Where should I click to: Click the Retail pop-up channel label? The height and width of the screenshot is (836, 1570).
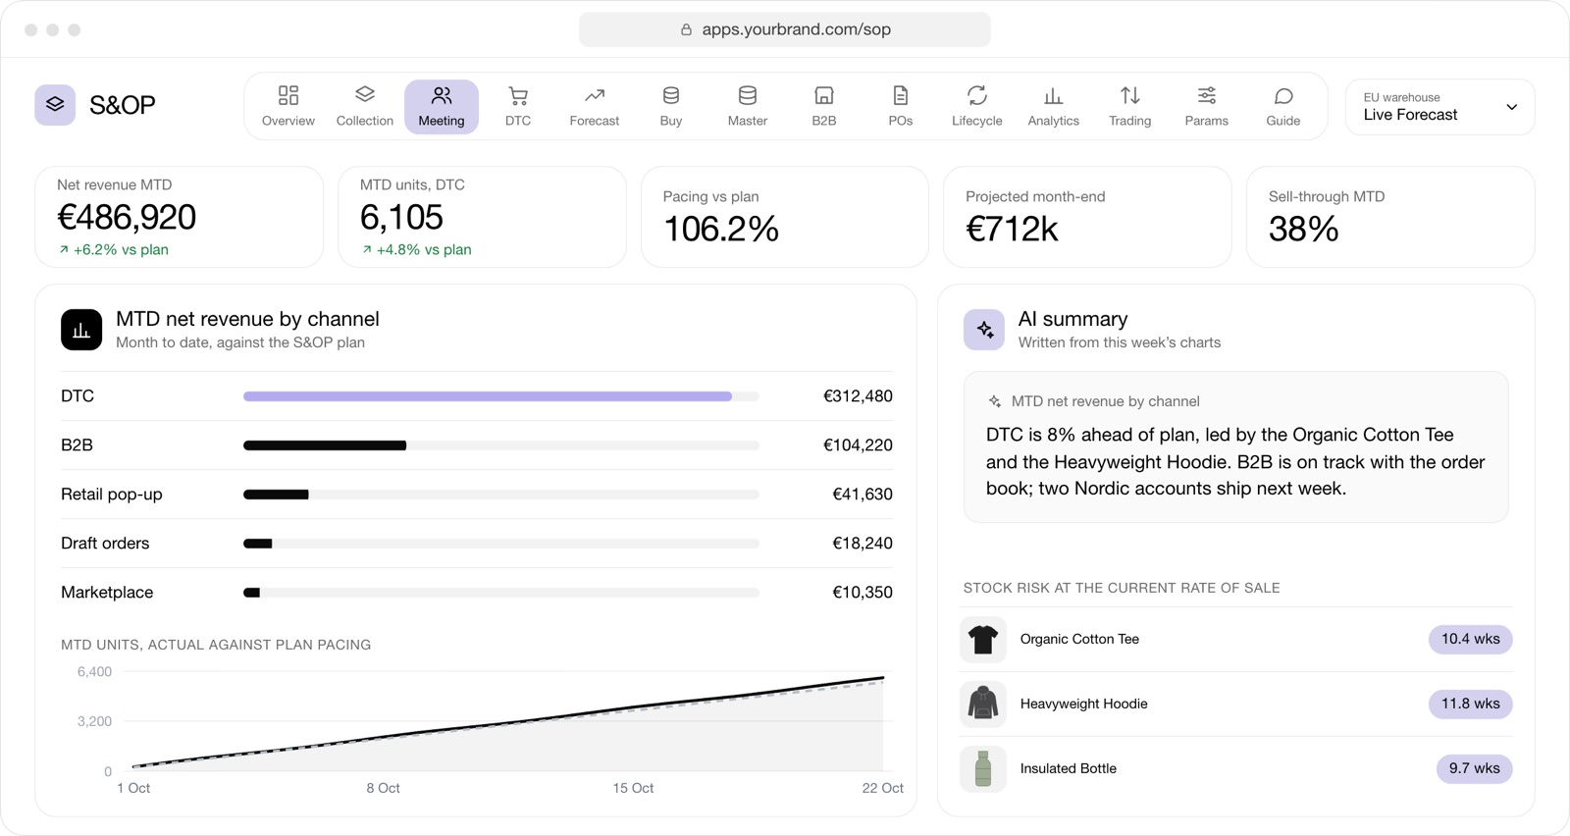tap(112, 495)
